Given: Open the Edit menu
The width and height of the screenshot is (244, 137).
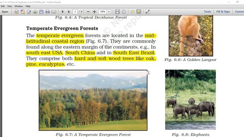Looking at the screenshot, I should (x=3, y=6).
